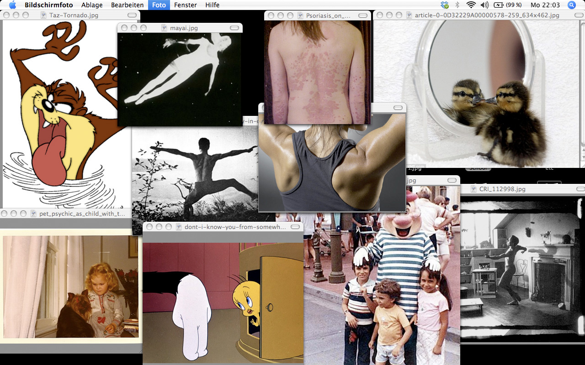This screenshot has width=585, height=365.
Task: Click the article-0-0D32229A00000578 window title
Action: tap(487, 15)
